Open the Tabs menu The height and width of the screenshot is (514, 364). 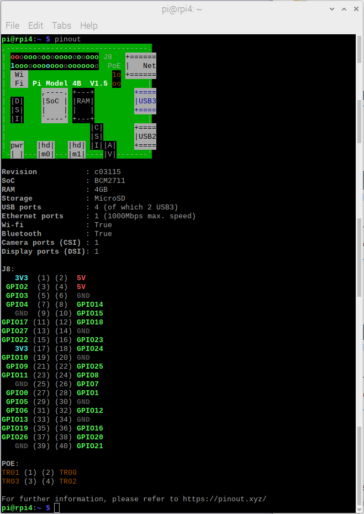pyautogui.click(x=62, y=25)
